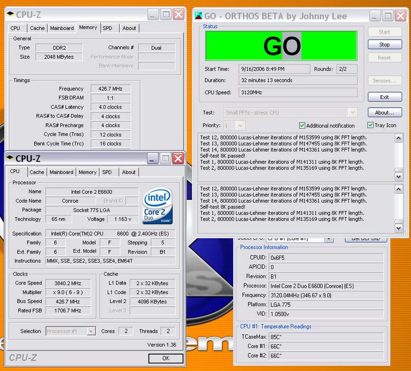Click the OK button in CPU-Z

point(165,359)
